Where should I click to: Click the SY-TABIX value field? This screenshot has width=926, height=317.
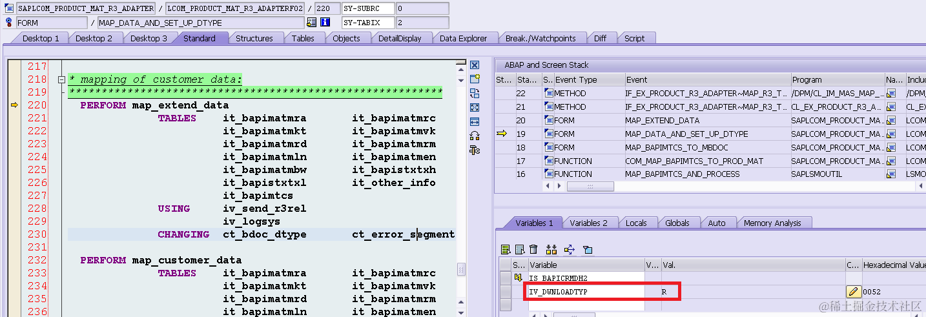point(422,23)
